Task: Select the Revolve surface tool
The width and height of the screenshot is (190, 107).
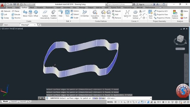Action: (x=16, y=18)
